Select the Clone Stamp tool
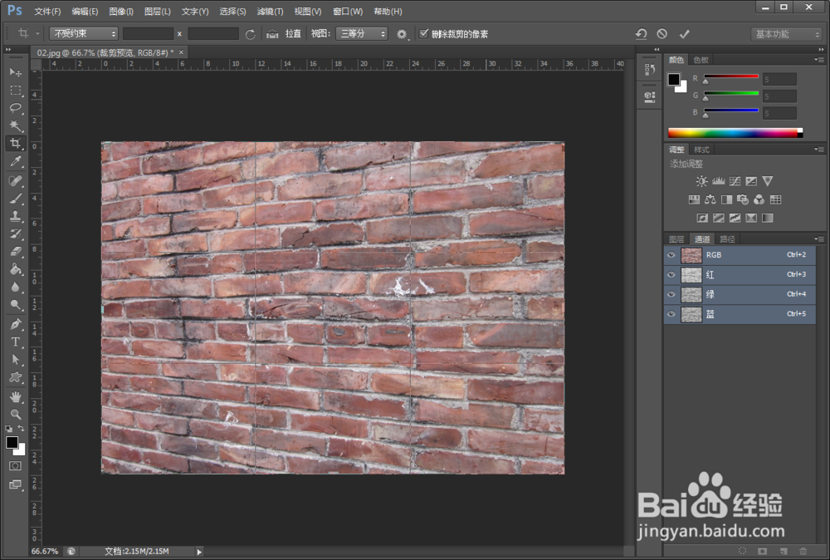The width and height of the screenshot is (830, 560). pyautogui.click(x=15, y=216)
